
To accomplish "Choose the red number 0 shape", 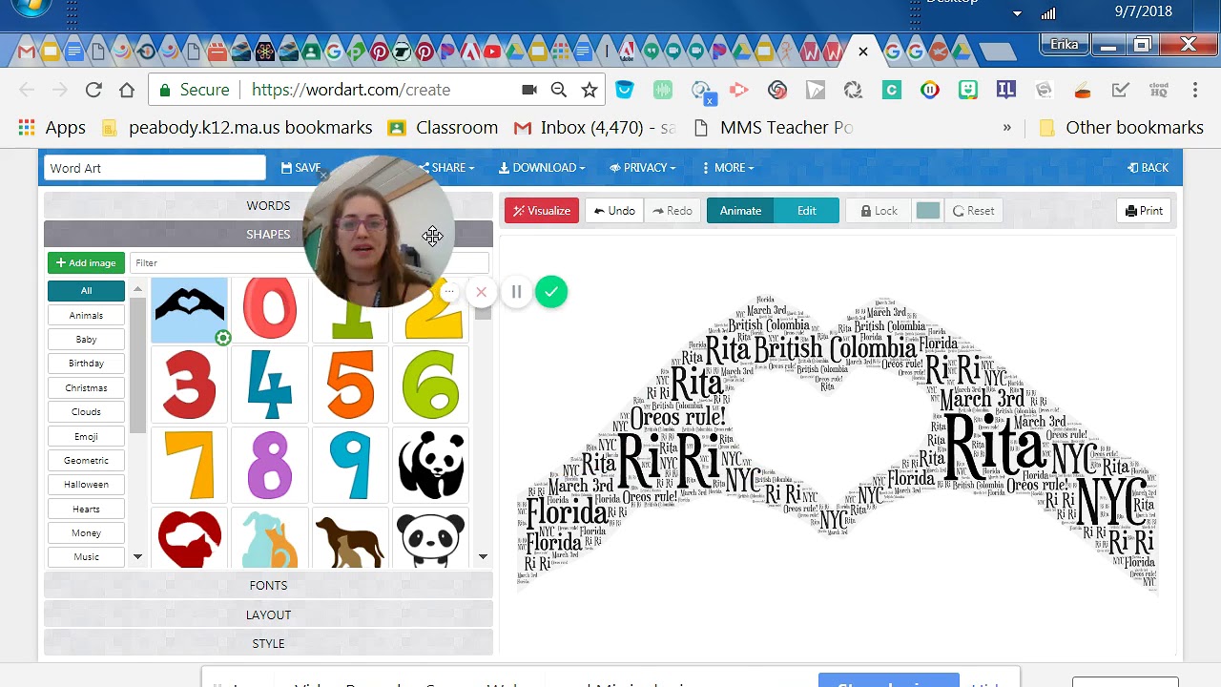I will tap(270, 308).
